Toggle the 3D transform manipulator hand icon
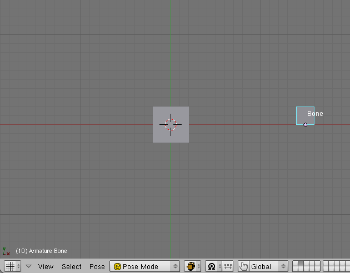 (243, 266)
